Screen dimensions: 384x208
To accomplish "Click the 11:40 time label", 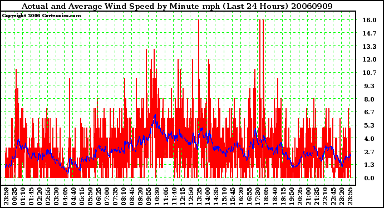I will 174,196.
